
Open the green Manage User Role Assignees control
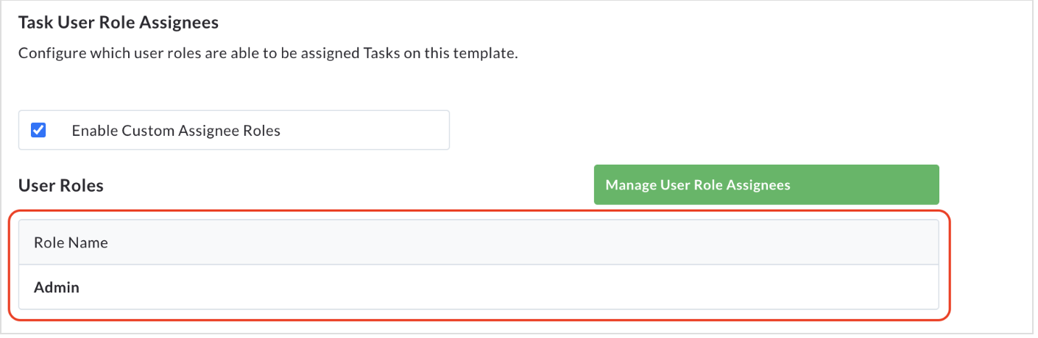766,184
